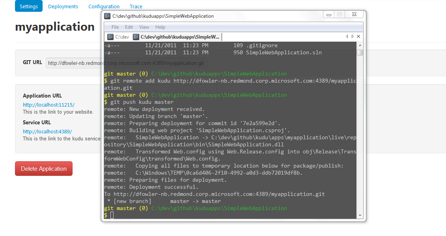Image resolution: width=446 pixels, height=236 pixels.
Task: Select the SimpleW... console tab
Action: tap(177, 37)
